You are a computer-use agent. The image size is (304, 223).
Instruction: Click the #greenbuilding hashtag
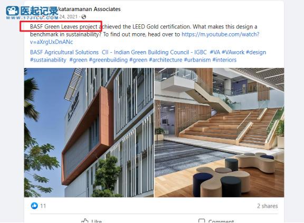point(108,60)
